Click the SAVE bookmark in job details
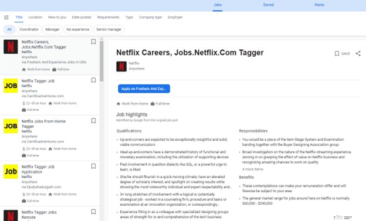The width and height of the screenshot is (366, 221). [342, 54]
